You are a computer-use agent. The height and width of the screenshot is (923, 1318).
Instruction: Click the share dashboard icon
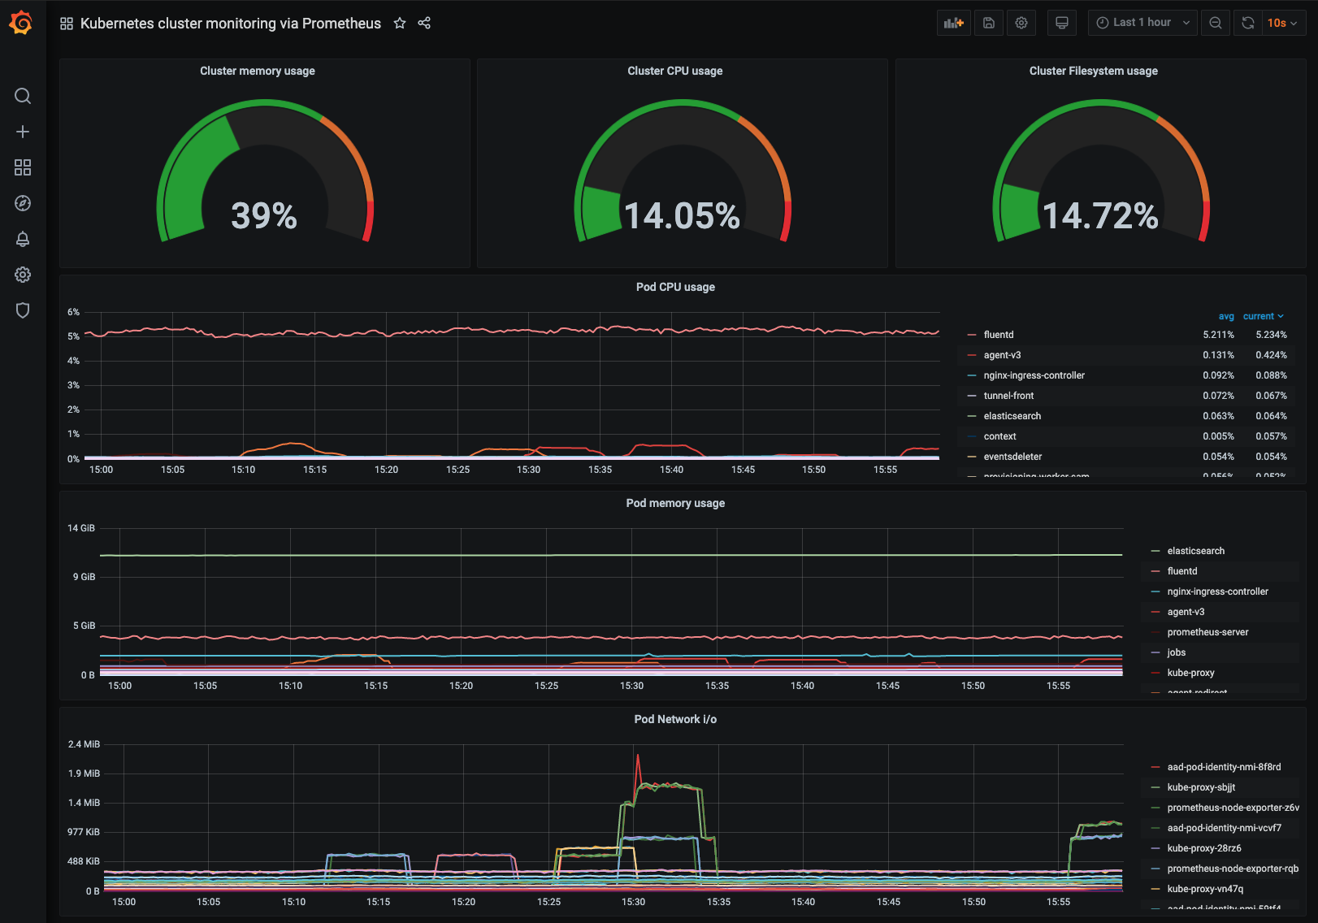(x=424, y=23)
